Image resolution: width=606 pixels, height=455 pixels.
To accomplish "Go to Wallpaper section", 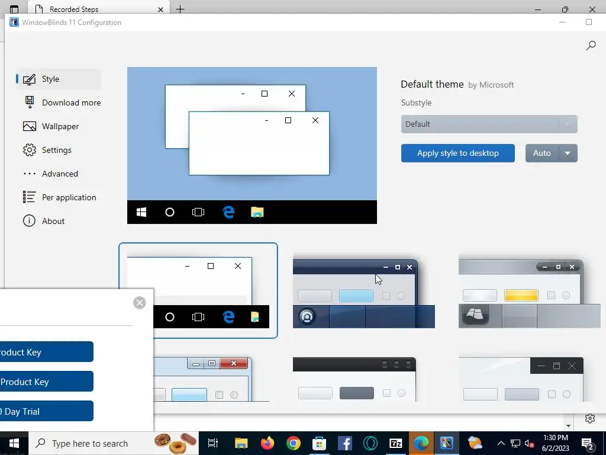I will tap(51, 127).
